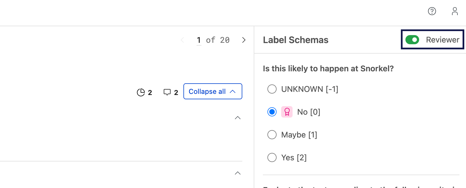
Task: Click the Collapse all button
Action: (213, 91)
